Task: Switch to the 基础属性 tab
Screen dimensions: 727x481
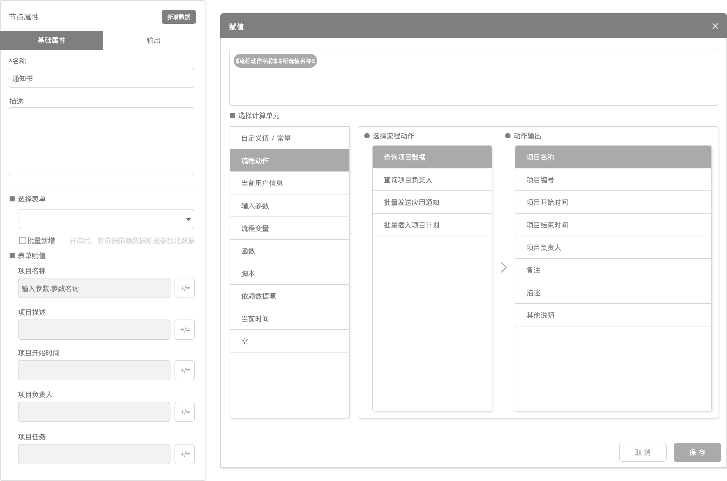Action: click(x=52, y=41)
